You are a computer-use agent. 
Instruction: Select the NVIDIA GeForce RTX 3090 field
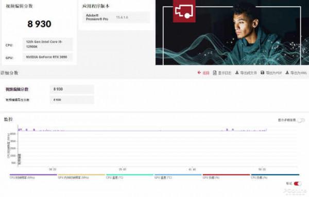48,57
